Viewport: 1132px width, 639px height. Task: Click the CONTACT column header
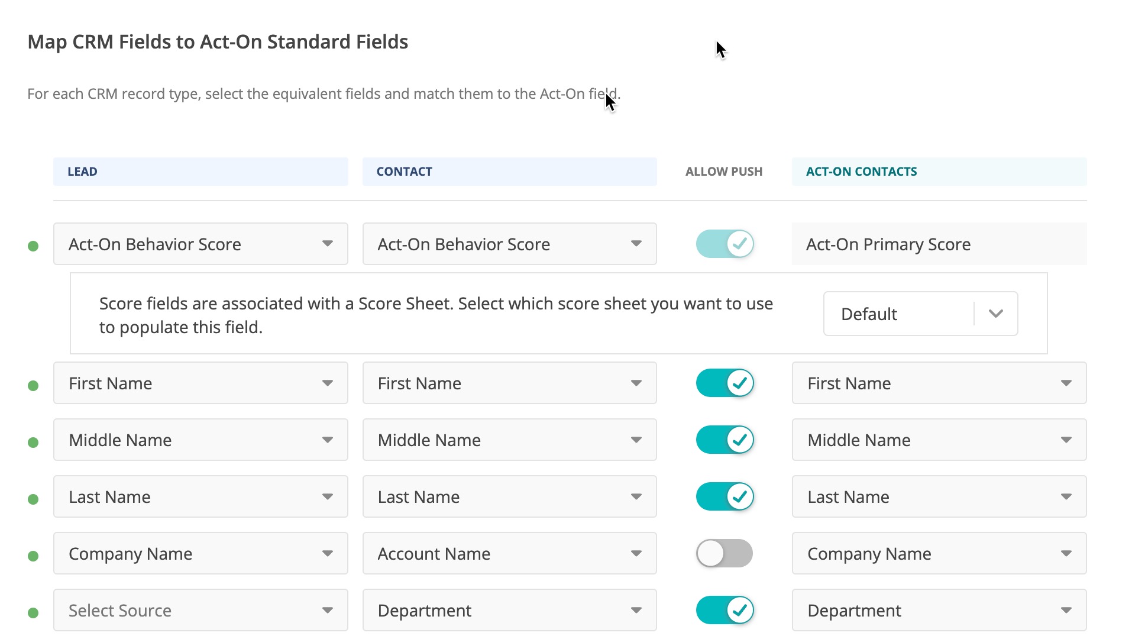pyautogui.click(x=509, y=172)
